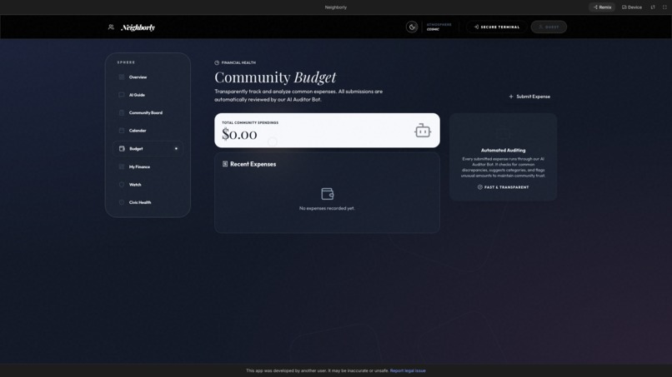Click the Community Budget title
The width and height of the screenshot is (672, 377).
coord(275,77)
